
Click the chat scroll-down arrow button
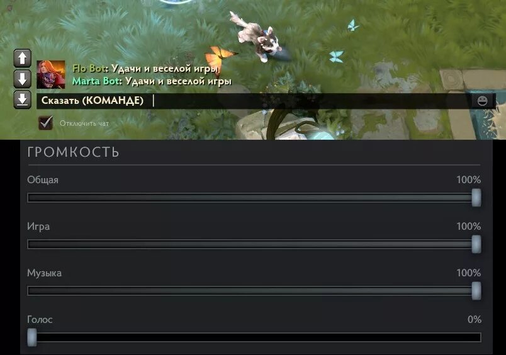coord(22,79)
